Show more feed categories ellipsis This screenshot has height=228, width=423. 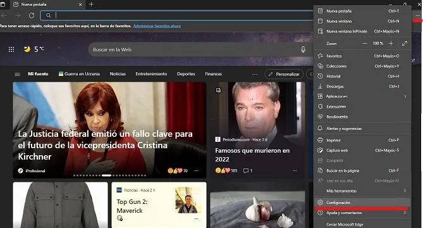(255, 74)
